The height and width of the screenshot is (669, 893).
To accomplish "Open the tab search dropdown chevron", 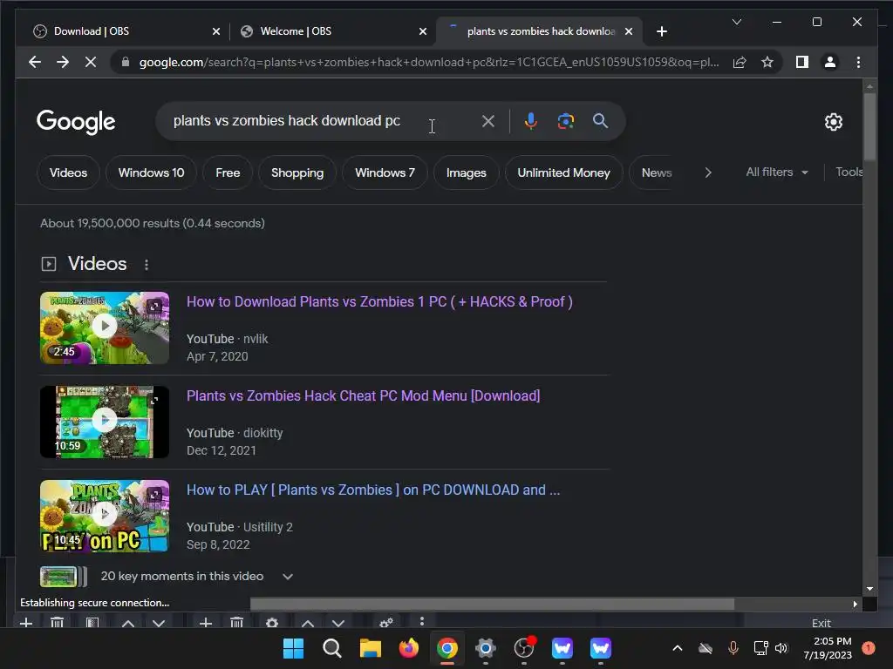I will pyautogui.click(x=736, y=22).
